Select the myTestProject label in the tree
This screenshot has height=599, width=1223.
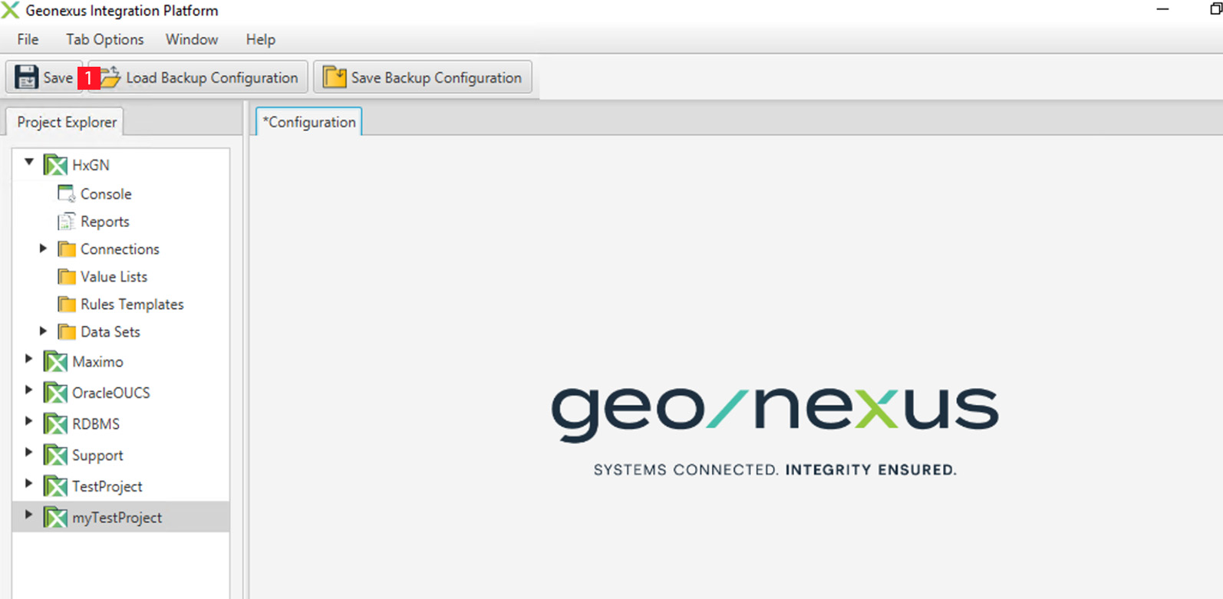[117, 518]
